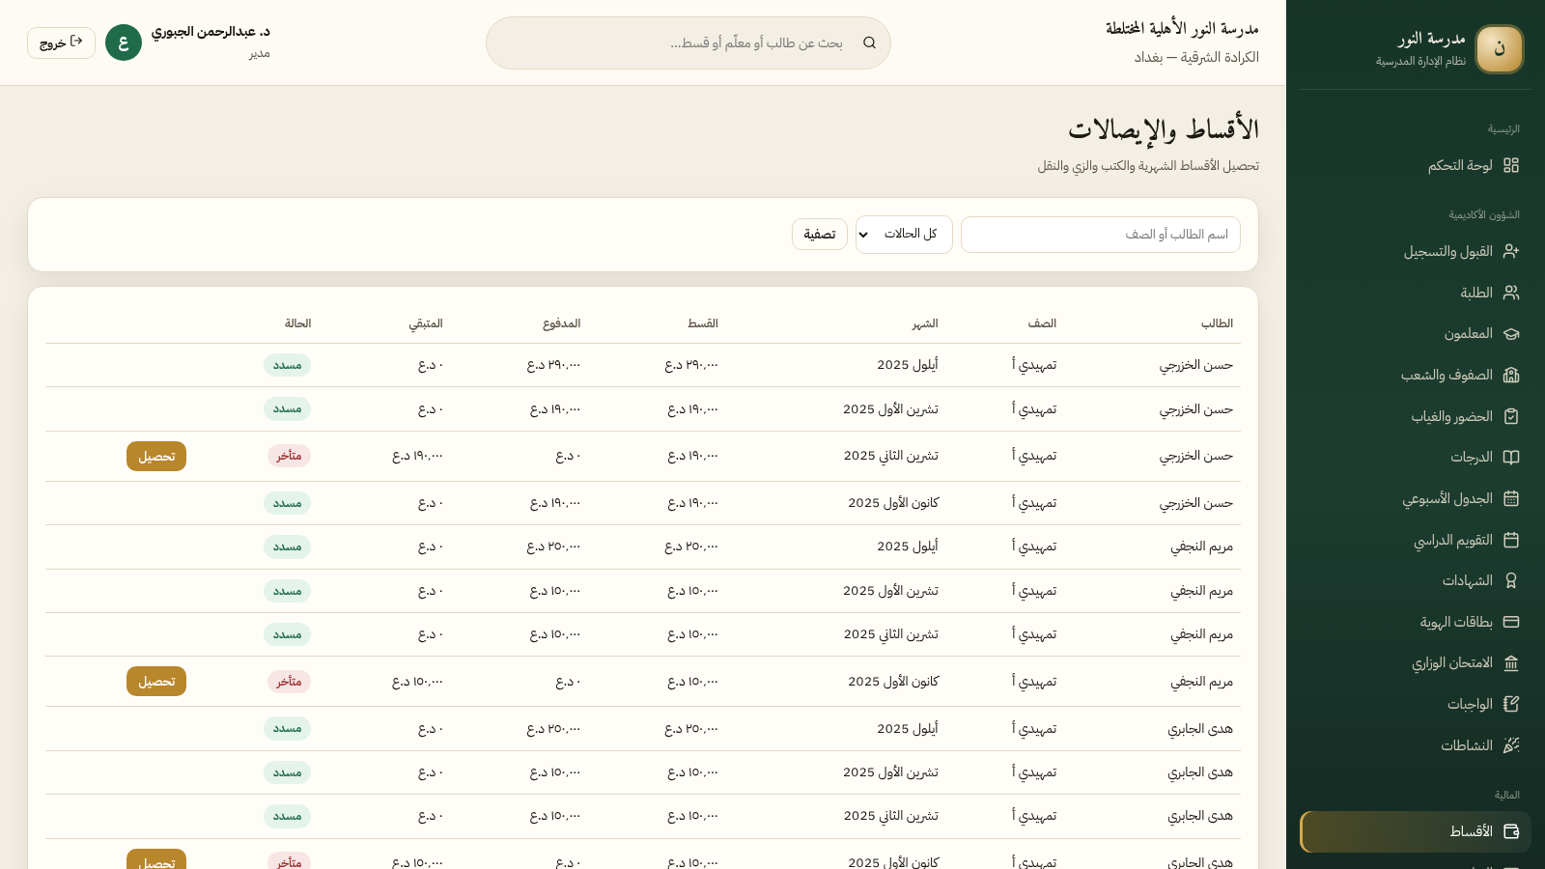Click الطالب column header
The height and width of the screenshot is (869, 1545).
tap(1217, 323)
